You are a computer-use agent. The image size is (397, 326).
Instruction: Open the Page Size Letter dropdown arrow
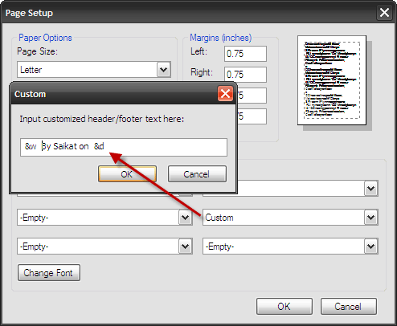click(163, 70)
